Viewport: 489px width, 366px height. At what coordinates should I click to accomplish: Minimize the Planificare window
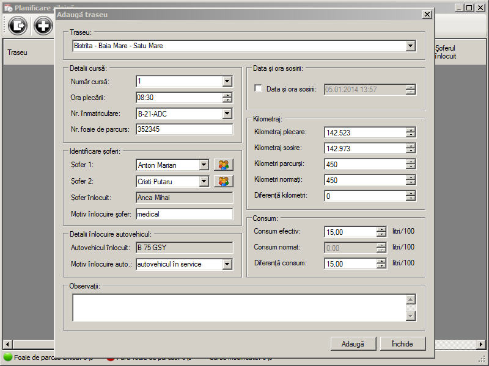pyautogui.click(x=459, y=8)
